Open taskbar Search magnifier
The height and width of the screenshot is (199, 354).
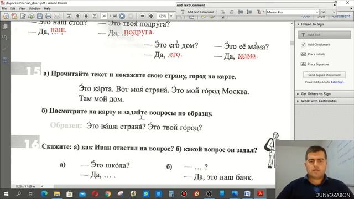click(19, 194)
